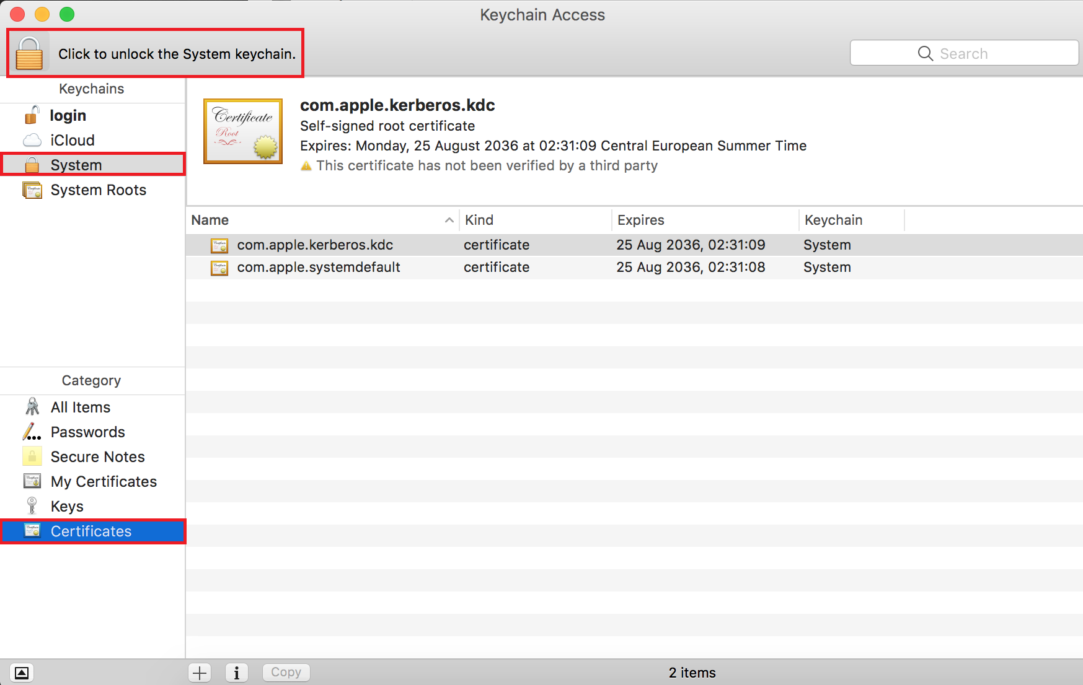Click the yellow warning triangle icon
Image resolution: width=1083 pixels, height=685 pixels.
(306, 166)
